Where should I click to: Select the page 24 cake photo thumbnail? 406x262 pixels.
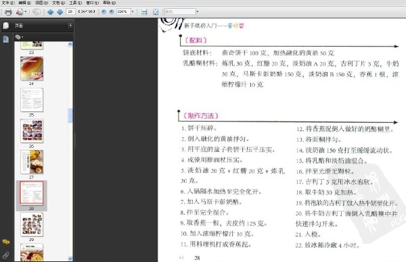pos(32,69)
